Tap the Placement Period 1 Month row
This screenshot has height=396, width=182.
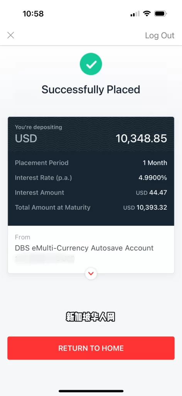pos(91,163)
